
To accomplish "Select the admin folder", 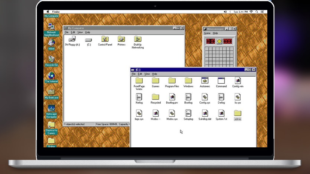I will pyautogui.click(x=238, y=115).
